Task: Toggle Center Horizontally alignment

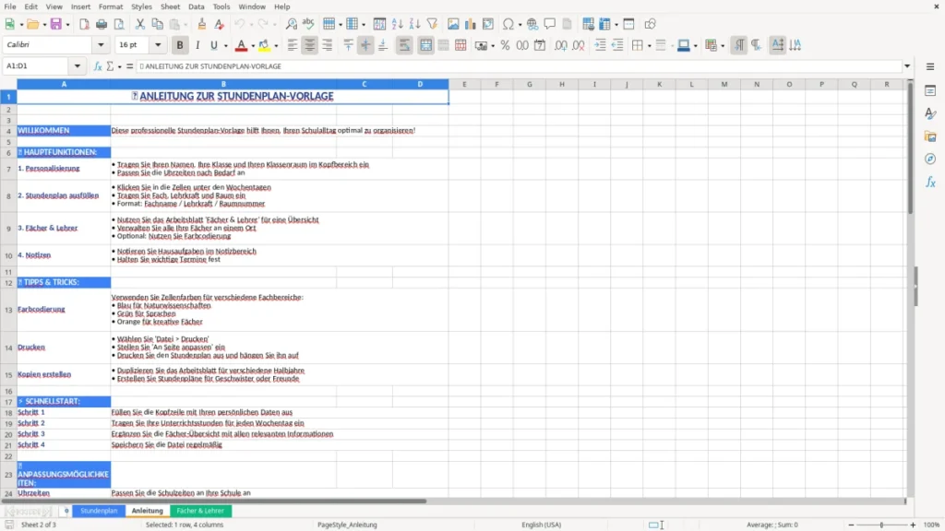Action: pyautogui.click(x=310, y=45)
